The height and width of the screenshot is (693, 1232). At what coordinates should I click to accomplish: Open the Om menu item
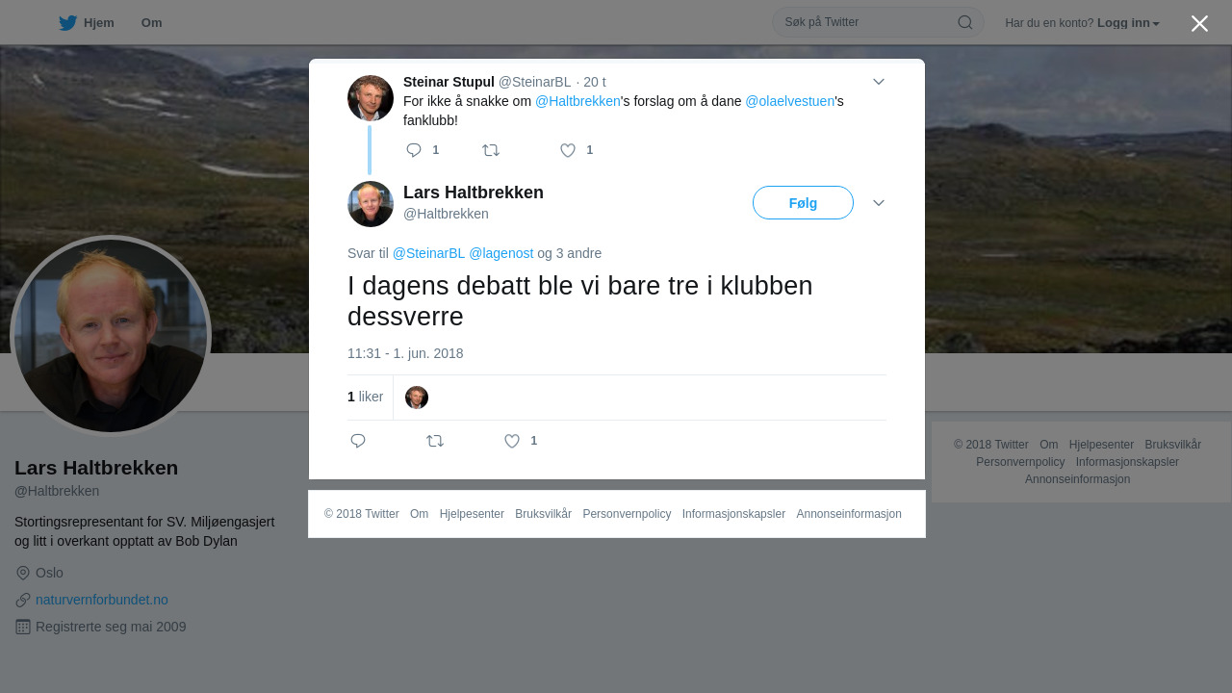pyautogui.click(x=151, y=23)
